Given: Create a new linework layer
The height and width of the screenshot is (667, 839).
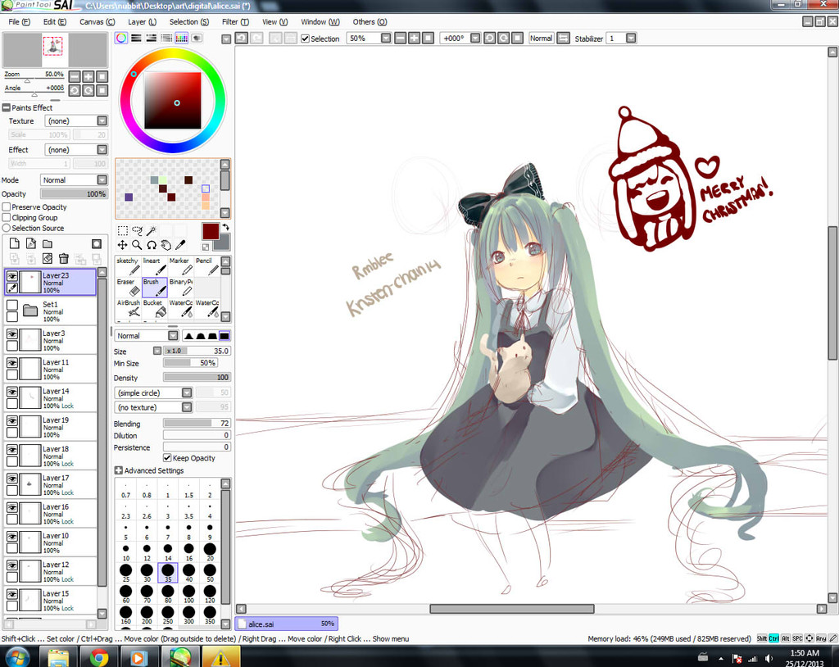Looking at the screenshot, I should click(x=31, y=243).
